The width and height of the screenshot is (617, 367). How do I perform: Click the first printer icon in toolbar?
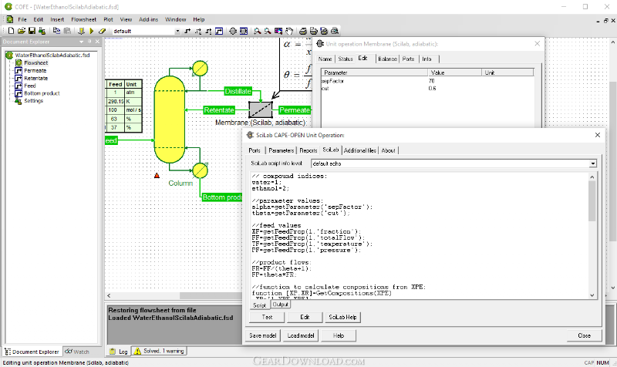pyautogui.click(x=303, y=31)
